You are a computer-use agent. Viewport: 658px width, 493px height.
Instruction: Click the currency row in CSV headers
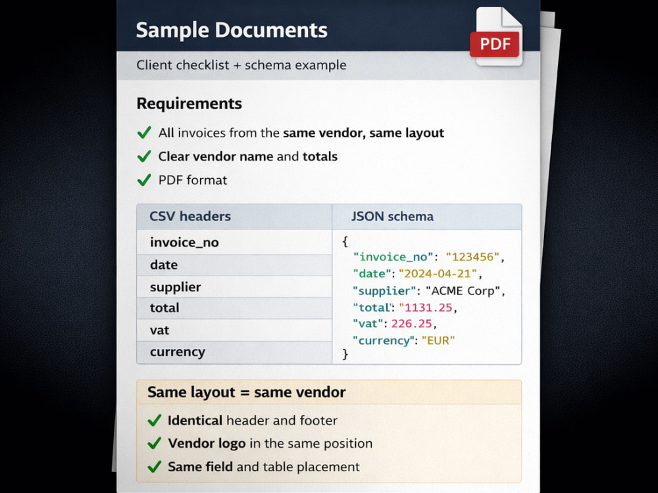234,352
